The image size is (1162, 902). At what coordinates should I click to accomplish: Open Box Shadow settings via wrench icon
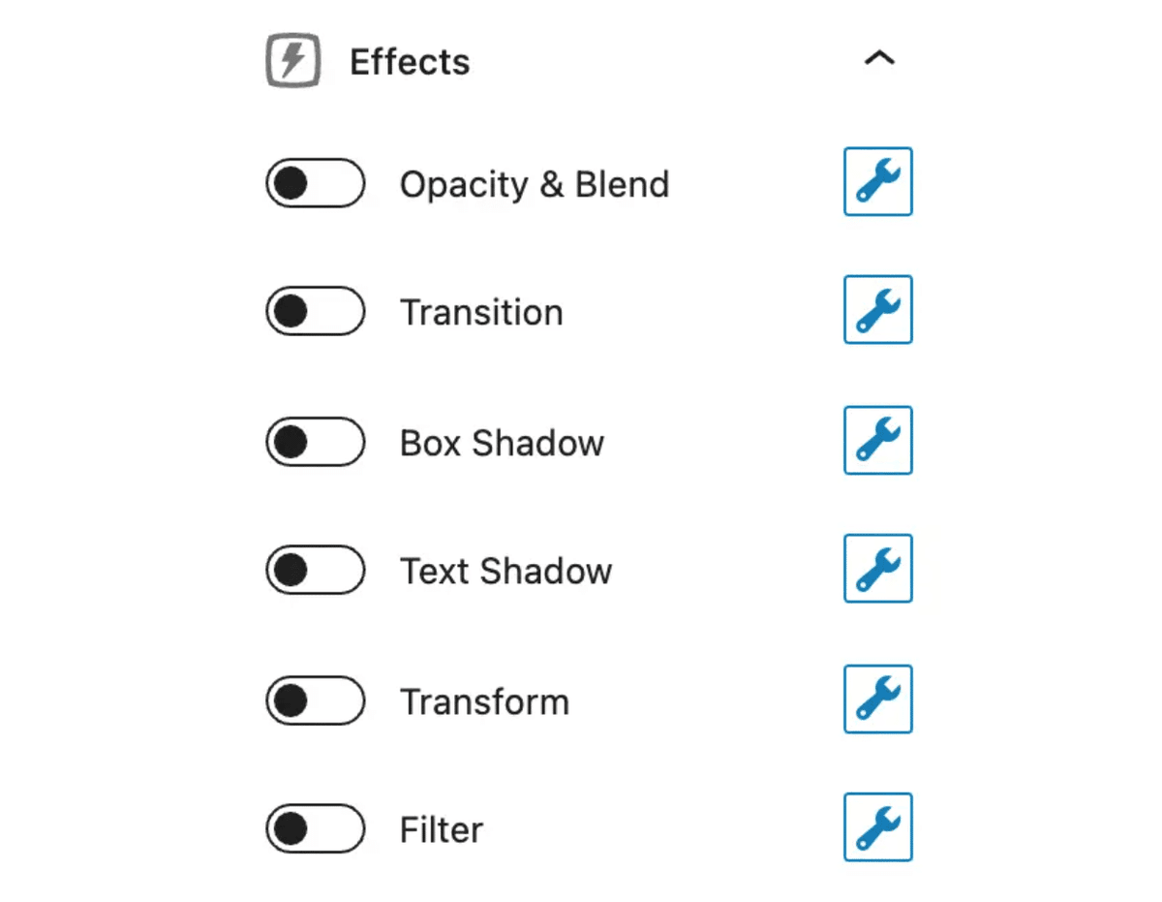877,441
